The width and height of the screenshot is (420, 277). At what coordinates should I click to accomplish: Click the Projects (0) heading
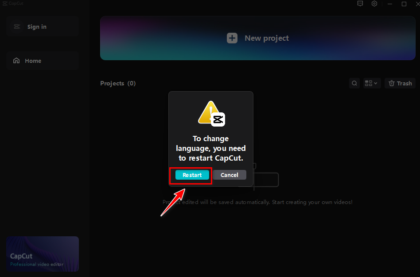[x=118, y=83]
